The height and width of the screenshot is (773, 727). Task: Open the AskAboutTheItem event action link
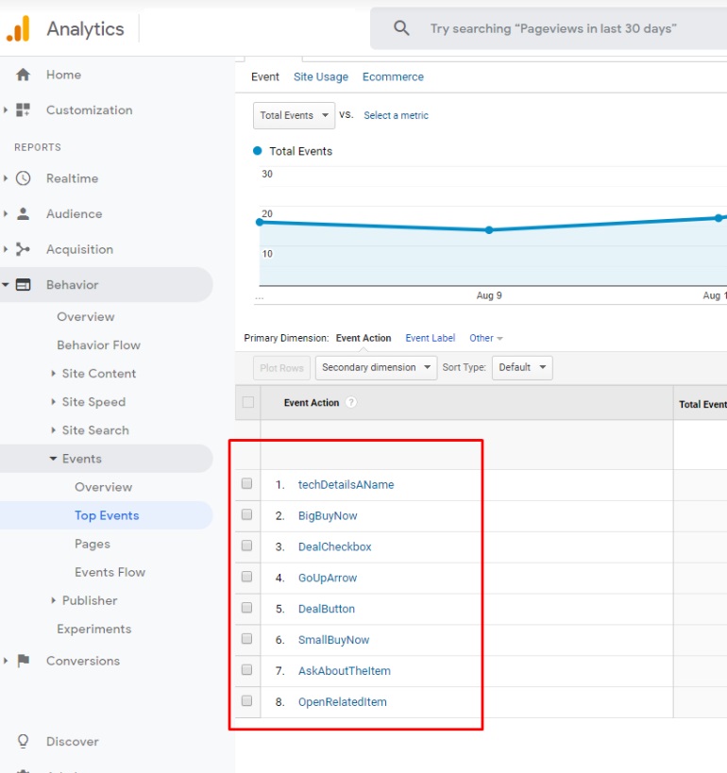pos(344,671)
